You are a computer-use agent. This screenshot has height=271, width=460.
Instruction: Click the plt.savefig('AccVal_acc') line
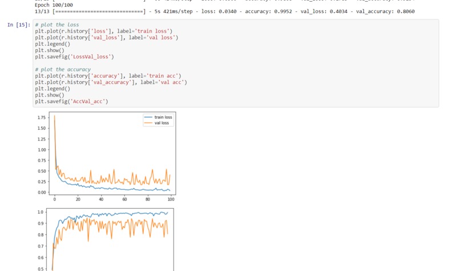coord(71,102)
